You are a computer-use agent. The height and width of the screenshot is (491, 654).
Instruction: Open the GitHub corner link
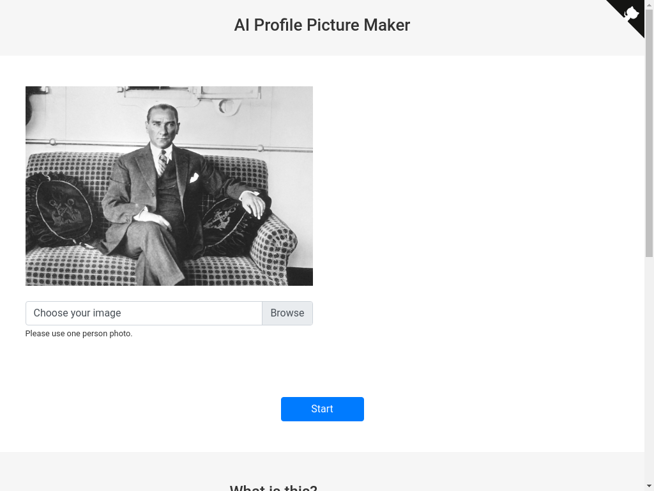click(x=630, y=14)
